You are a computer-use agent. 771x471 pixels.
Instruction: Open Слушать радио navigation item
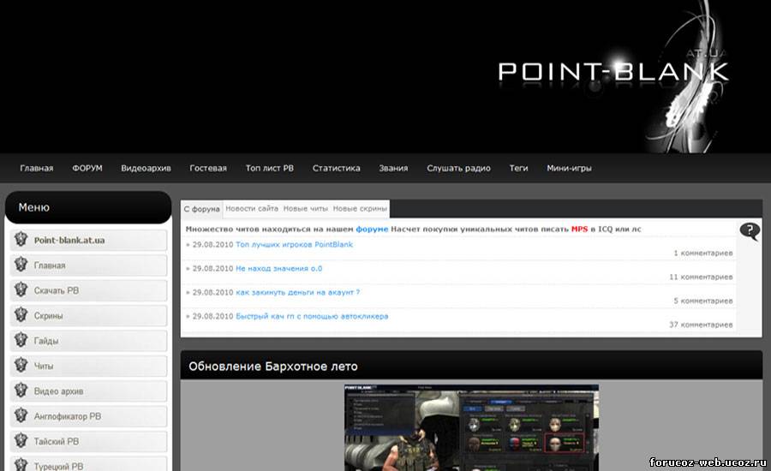tap(459, 168)
